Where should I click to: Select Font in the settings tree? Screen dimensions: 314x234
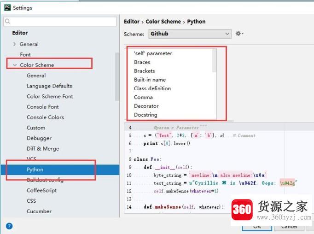25,54
